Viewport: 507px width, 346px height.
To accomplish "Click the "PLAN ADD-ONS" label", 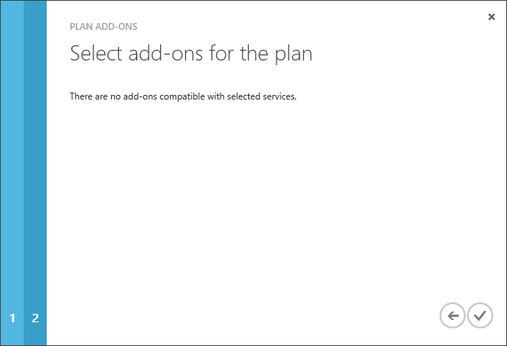I will (x=103, y=26).
